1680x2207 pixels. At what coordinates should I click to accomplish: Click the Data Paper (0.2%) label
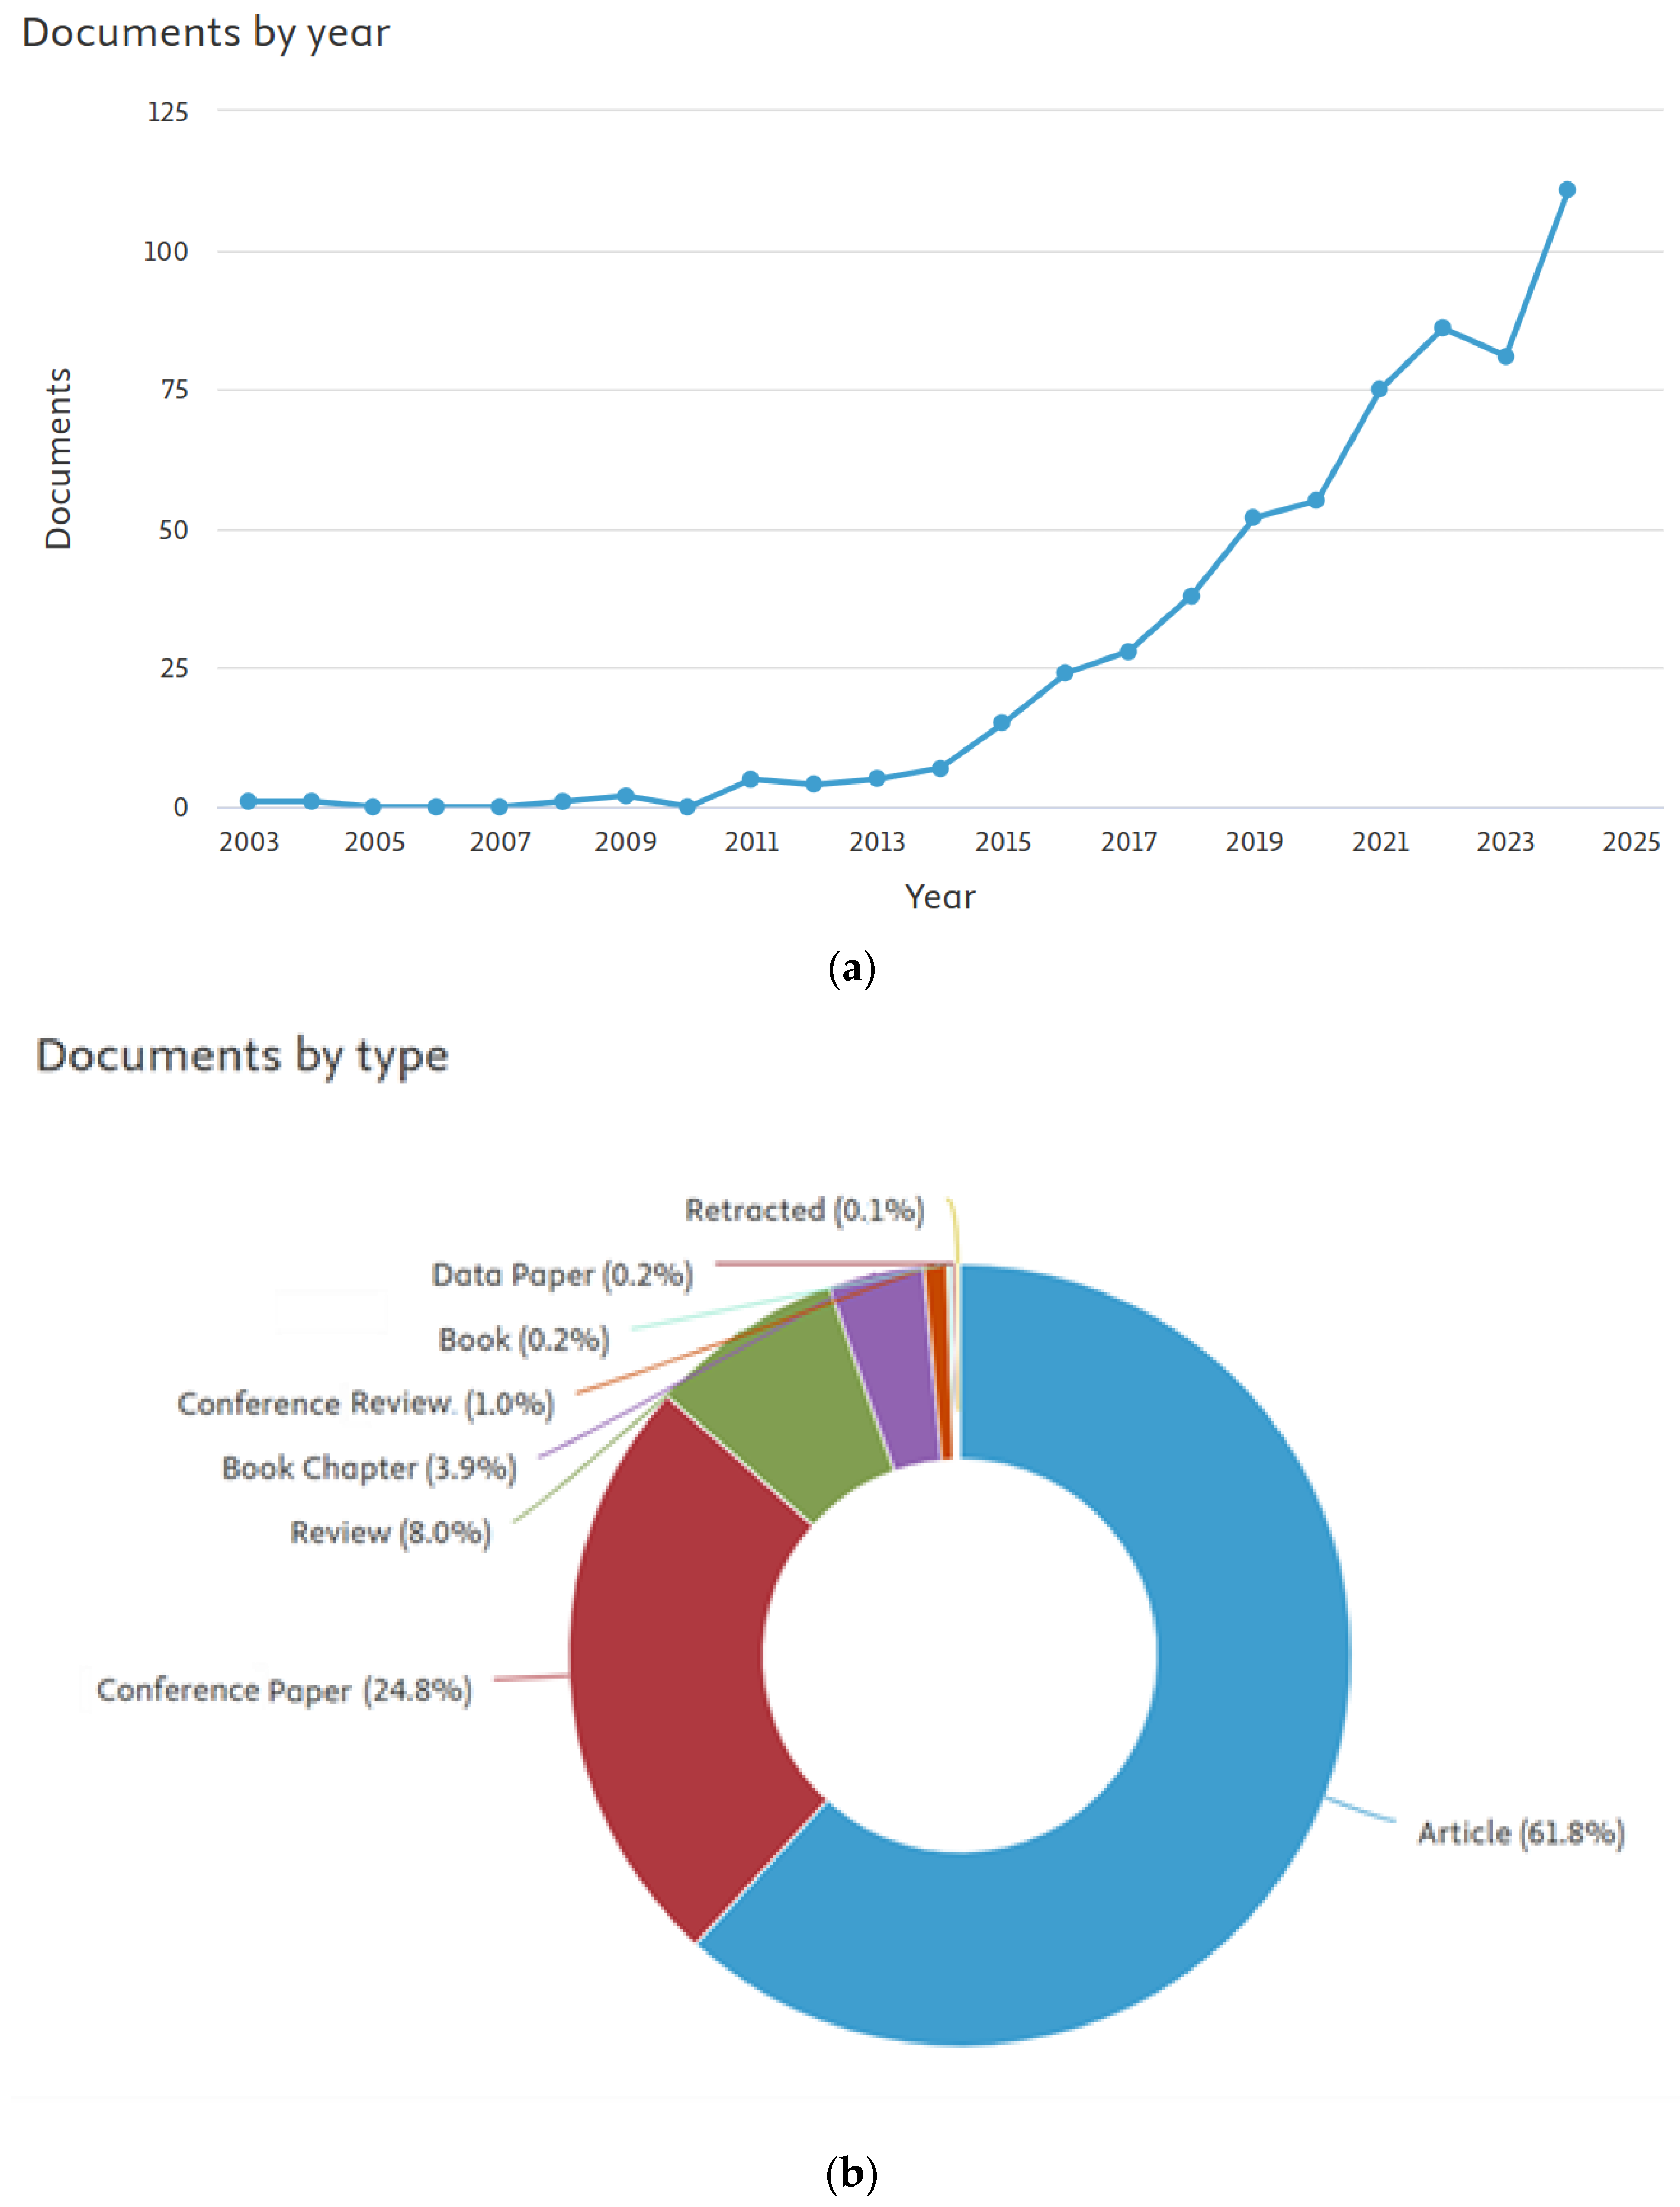tap(562, 1275)
